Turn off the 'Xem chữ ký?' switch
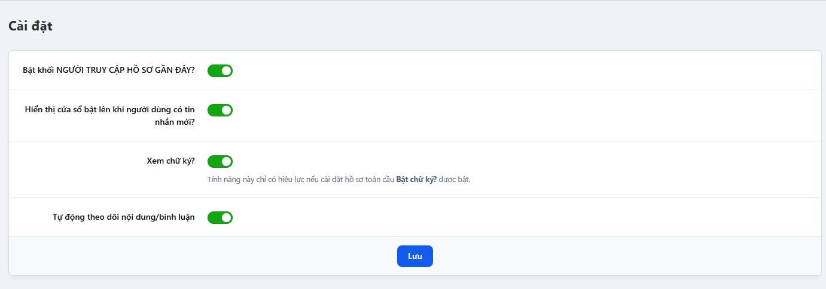The width and height of the screenshot is (826, 289). pos(220,161)
